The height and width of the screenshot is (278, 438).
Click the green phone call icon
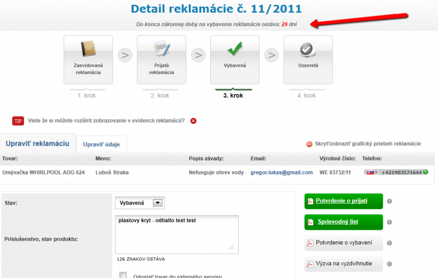point(425,172)
